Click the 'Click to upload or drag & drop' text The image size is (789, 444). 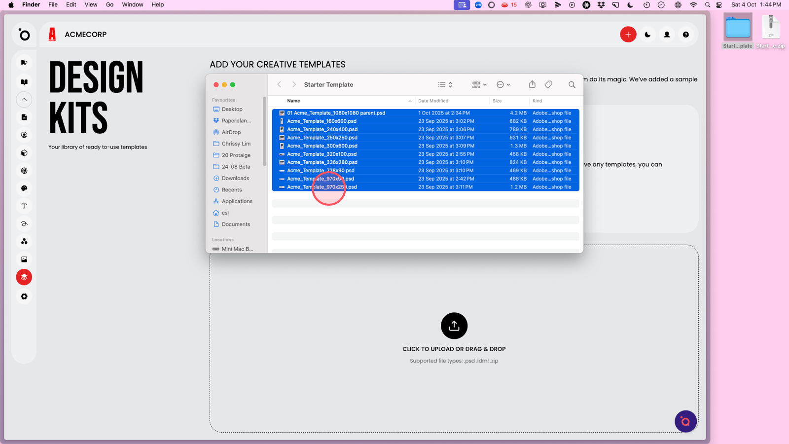coord(454,349)
